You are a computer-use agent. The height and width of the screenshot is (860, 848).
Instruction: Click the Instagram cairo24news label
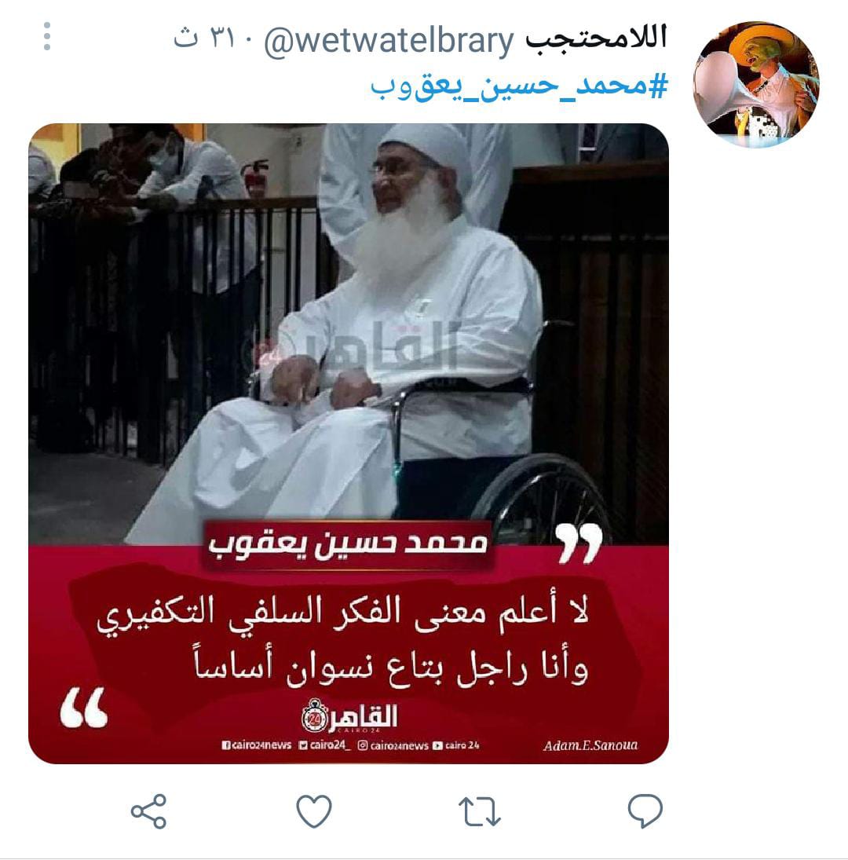pos(393,745)
